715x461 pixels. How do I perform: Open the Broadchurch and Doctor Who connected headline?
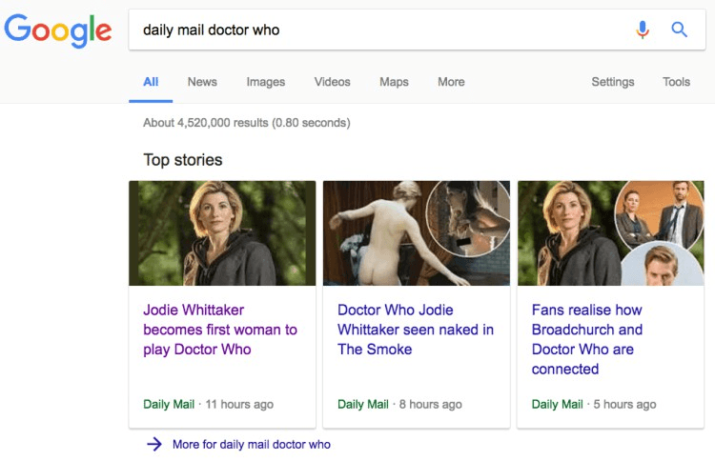587,339
